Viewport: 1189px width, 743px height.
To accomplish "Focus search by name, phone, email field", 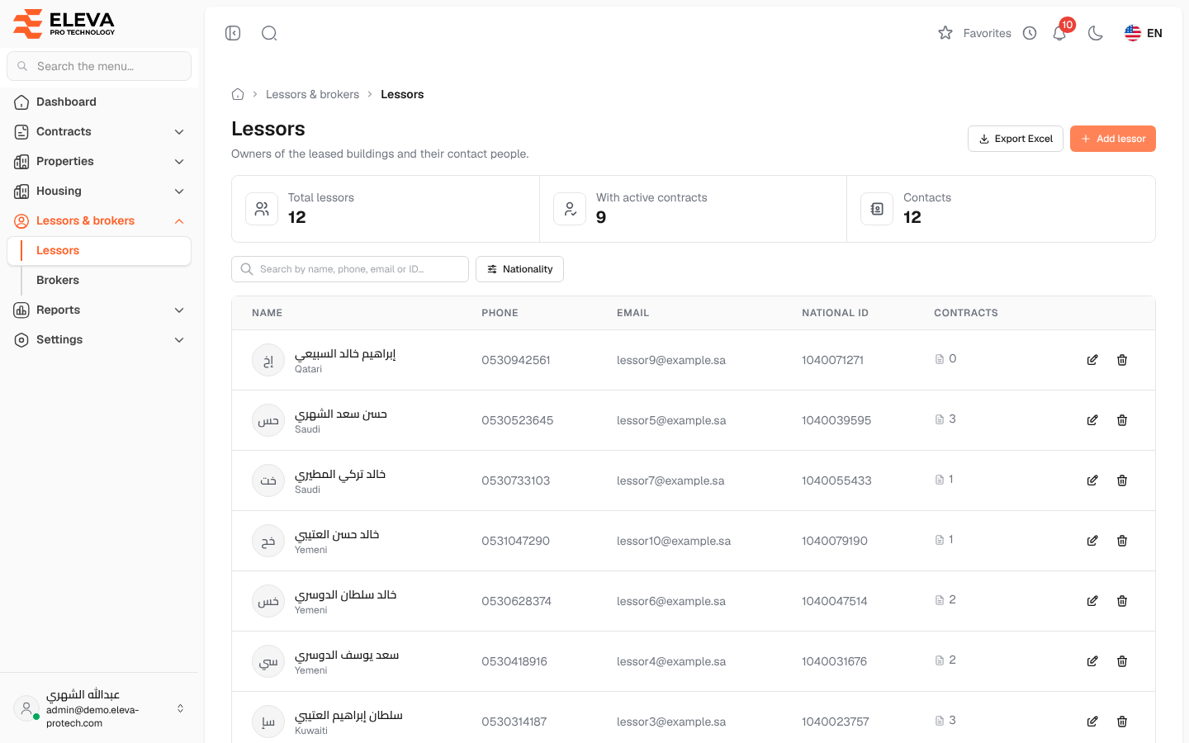I will coord(350,269).
